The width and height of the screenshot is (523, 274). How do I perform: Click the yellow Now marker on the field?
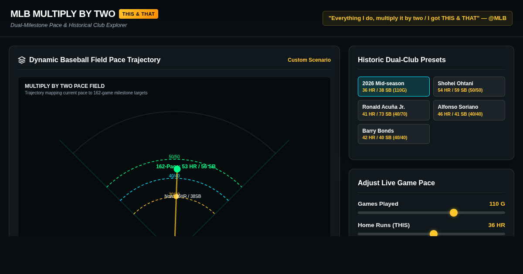tap(176, 197)
